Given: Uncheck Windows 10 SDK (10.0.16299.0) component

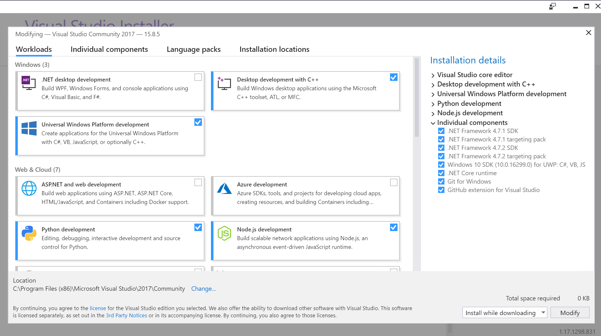Looking at the screenshot, I should pos(441,165).
